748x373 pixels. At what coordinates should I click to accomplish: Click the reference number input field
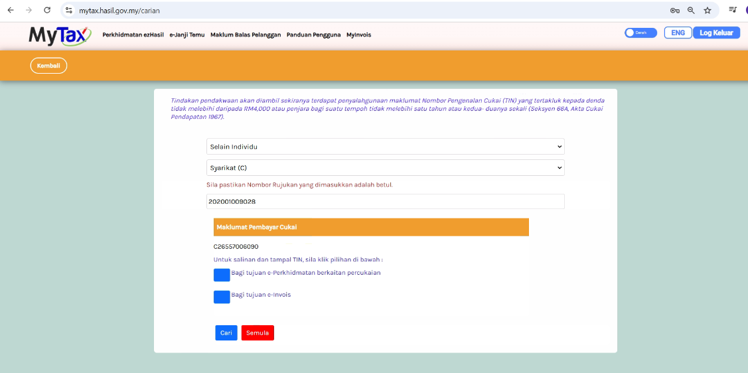click(x=385, y=201)
